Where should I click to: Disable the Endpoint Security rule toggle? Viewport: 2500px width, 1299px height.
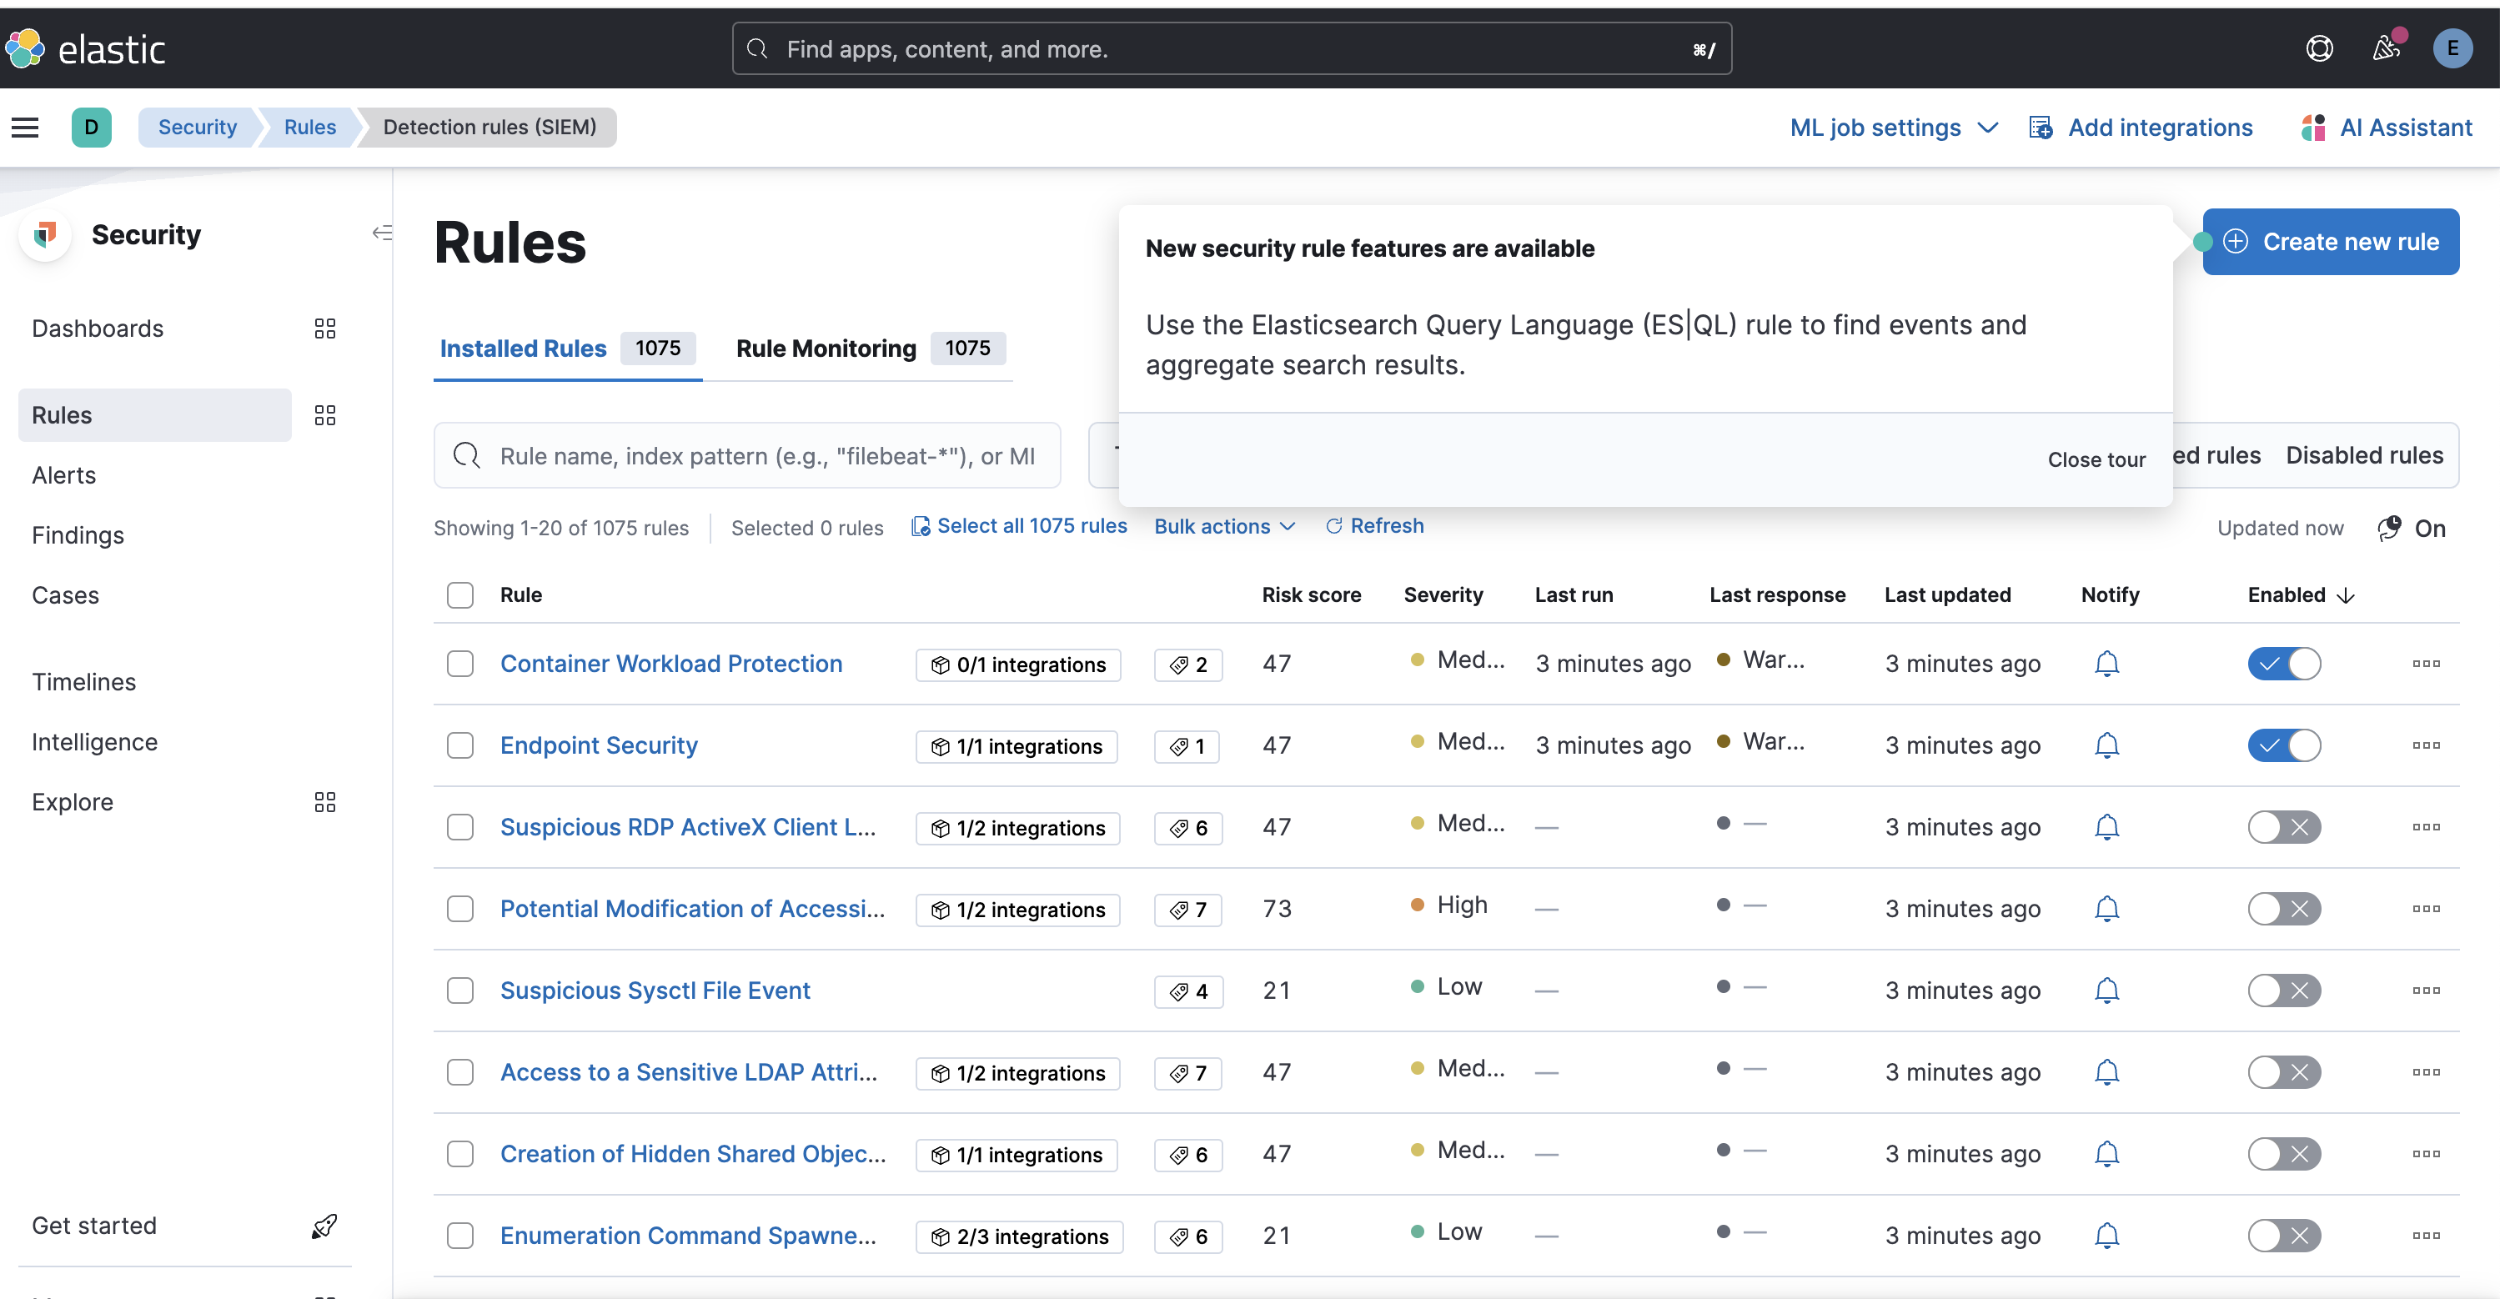[x=2283, y=745]
